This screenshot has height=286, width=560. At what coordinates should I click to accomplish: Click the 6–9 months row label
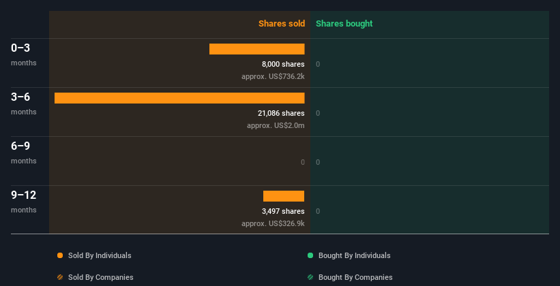tap(24, 153)
